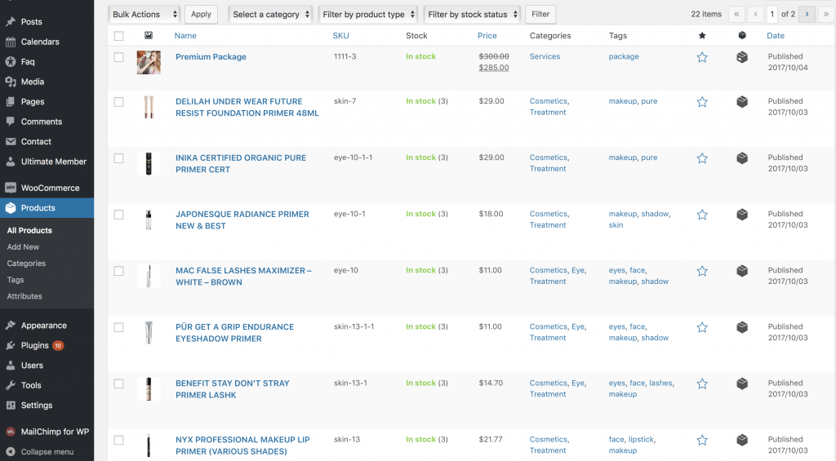Screen dimensions: 836x461
Task: Sort by featured star column header
Action: pos(702,36)
